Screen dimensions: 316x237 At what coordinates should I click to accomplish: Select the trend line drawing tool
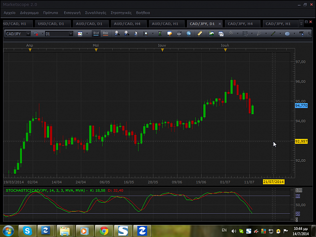click(273, 33)
